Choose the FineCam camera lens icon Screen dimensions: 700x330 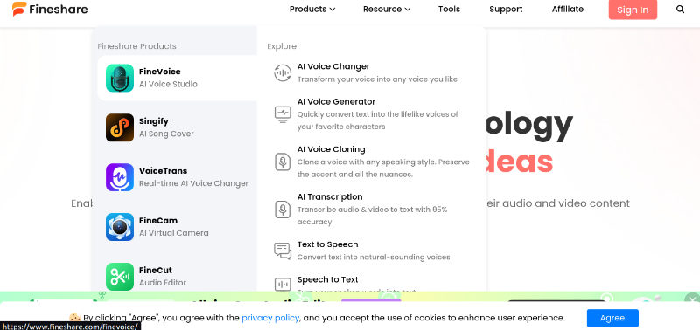[120, 227]
